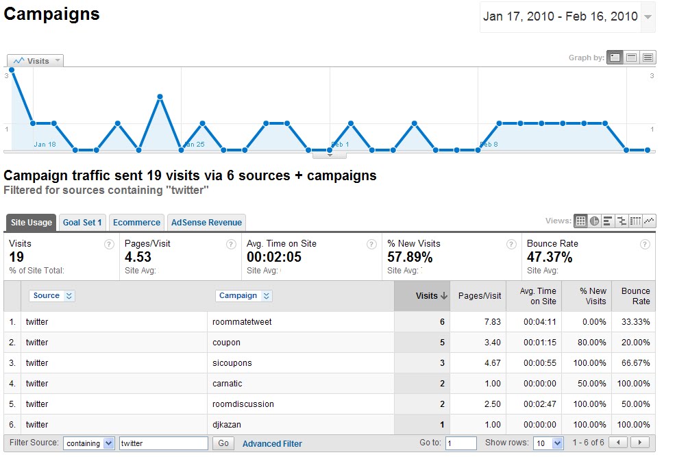Switch to comparison view icon
Image resolution: width=688 pixels, height=457 pixels.
point(622,221)
